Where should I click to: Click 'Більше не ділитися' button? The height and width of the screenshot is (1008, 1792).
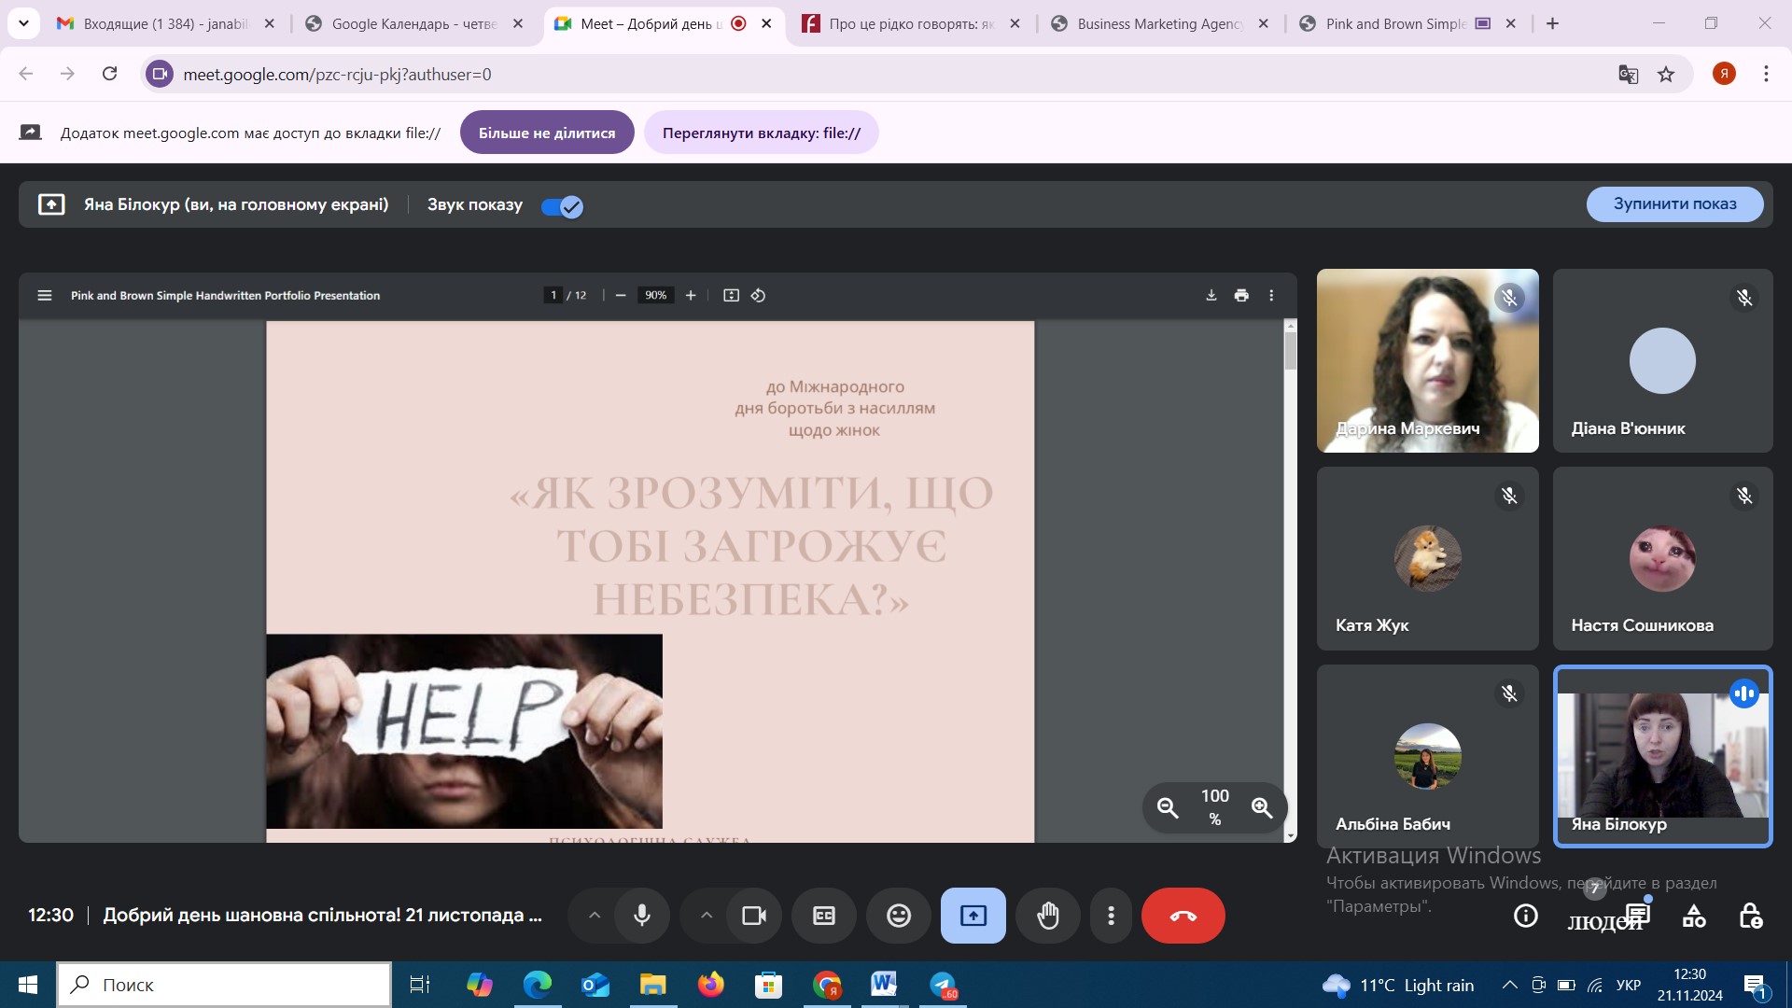pos(547,133)
